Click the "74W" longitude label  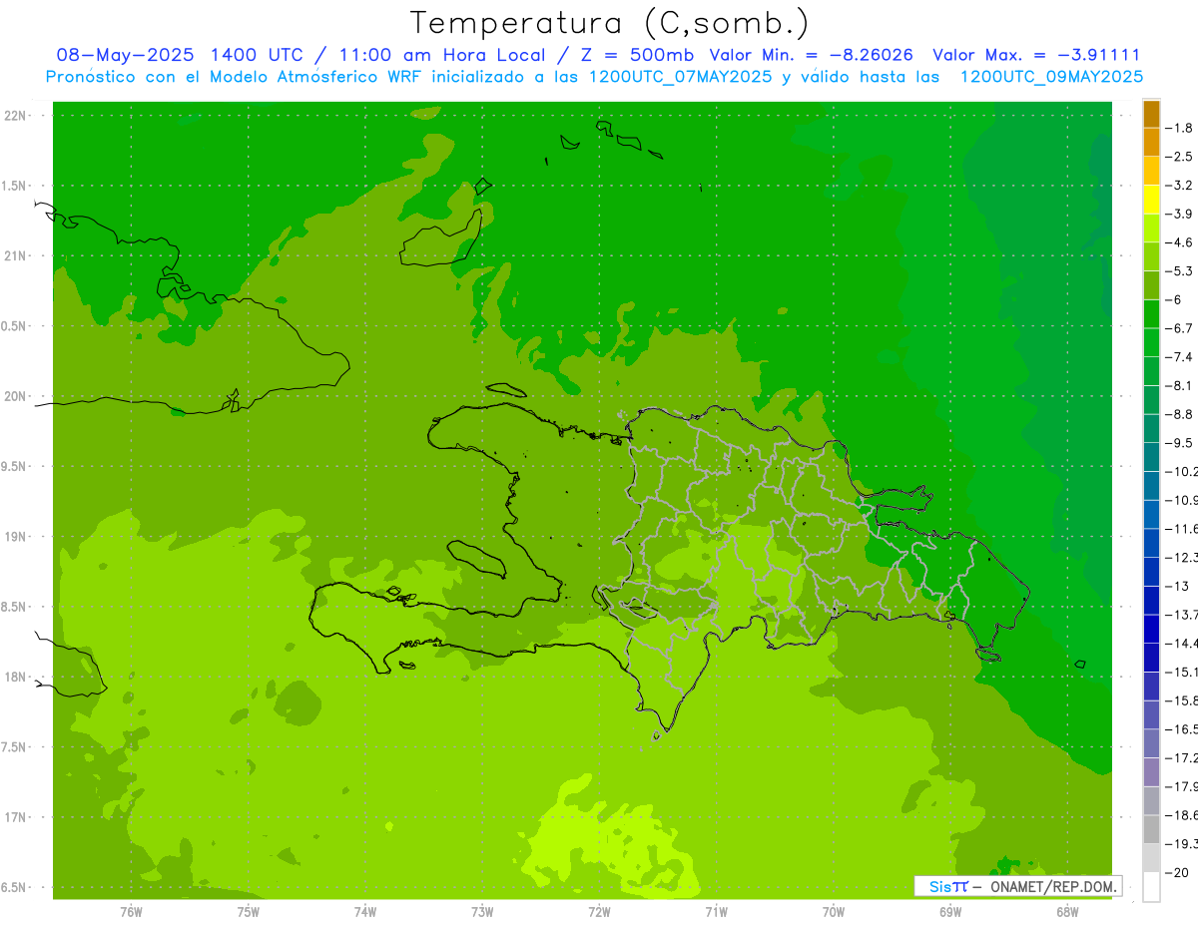coord(365,912)
